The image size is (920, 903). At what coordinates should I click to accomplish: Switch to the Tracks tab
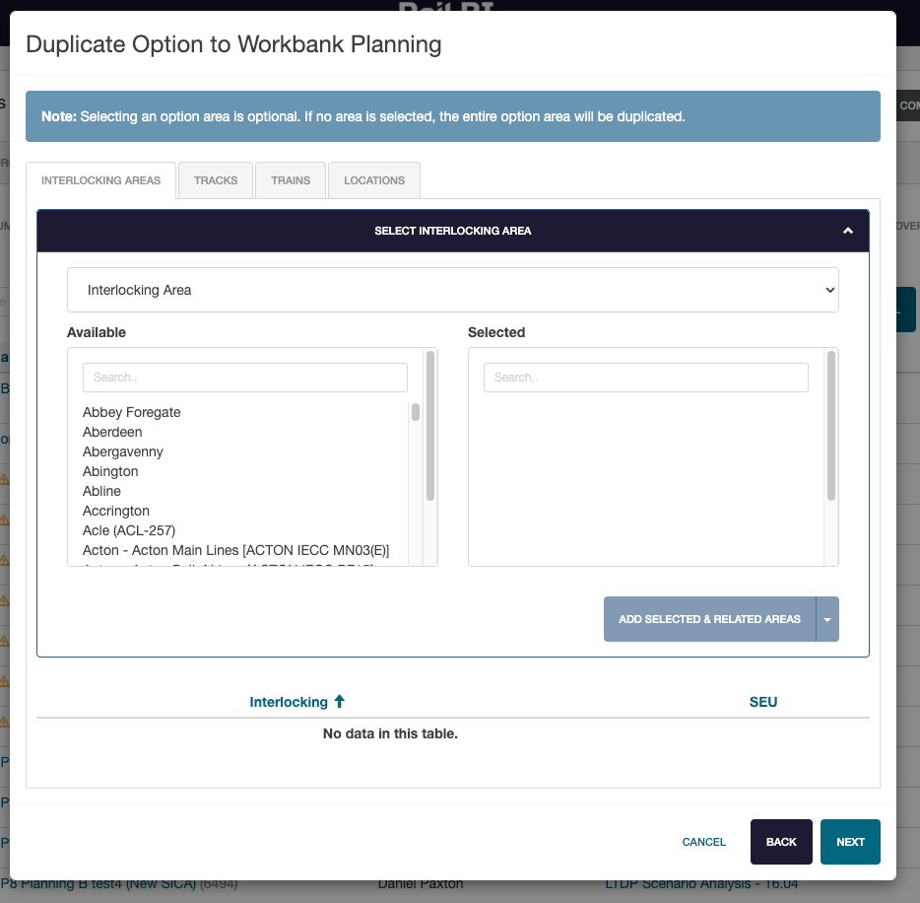(216, 180)
